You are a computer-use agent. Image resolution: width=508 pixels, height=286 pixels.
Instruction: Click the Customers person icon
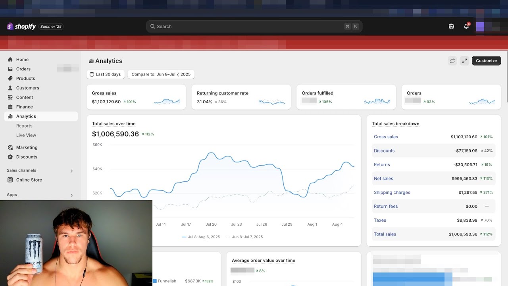tap(10, 88)
